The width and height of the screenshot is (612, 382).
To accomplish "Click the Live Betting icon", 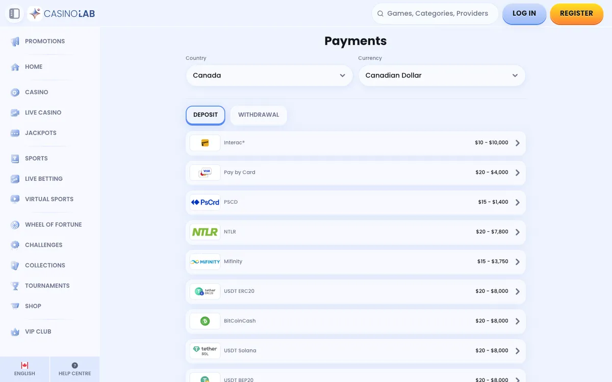I will point(15,179).
